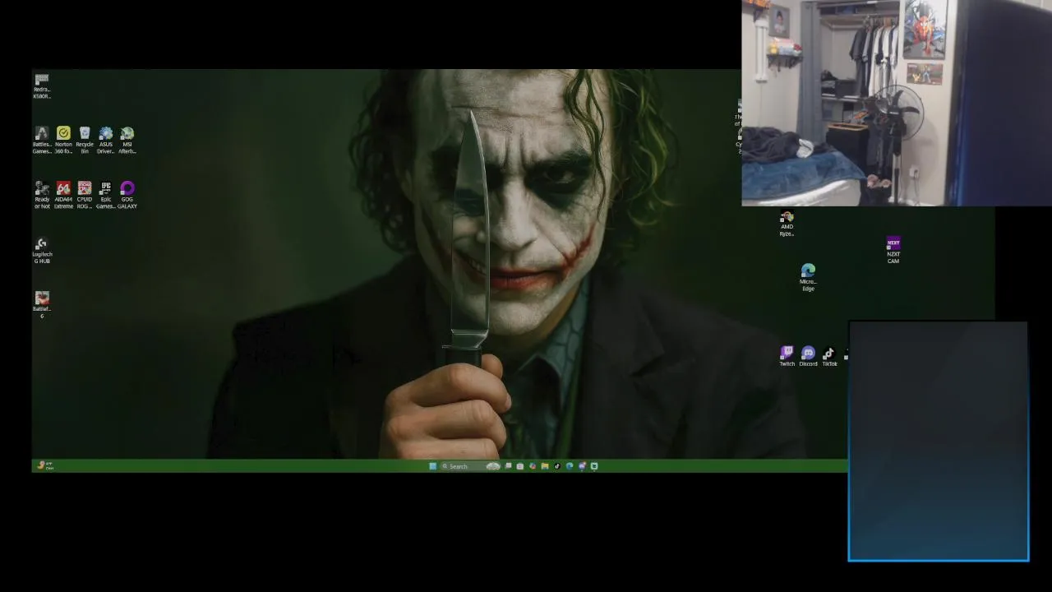Open the Discord desktop shortcut
1052x592 pixels.
pyautogui.click(x=808, y=356)
